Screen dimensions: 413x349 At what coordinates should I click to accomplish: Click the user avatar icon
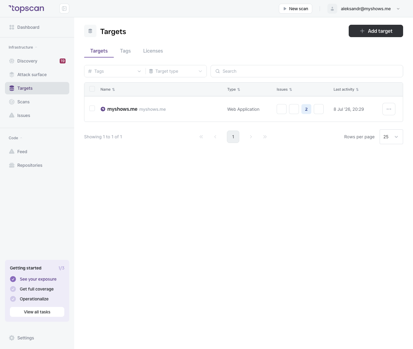[332, 9]
